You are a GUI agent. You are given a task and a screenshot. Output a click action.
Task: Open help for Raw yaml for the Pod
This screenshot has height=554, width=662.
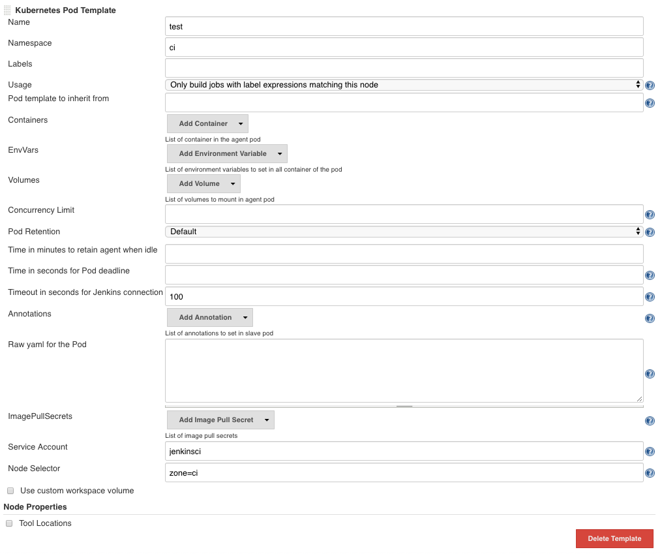(650, 374)
